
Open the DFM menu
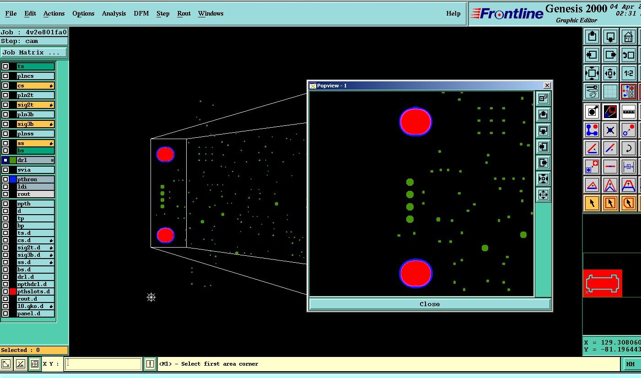click(141, 13)
